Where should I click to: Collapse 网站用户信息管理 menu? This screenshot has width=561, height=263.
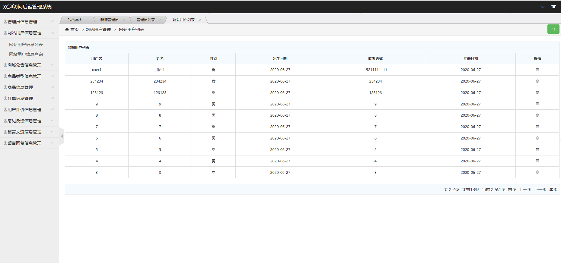(x=29, y=33)
